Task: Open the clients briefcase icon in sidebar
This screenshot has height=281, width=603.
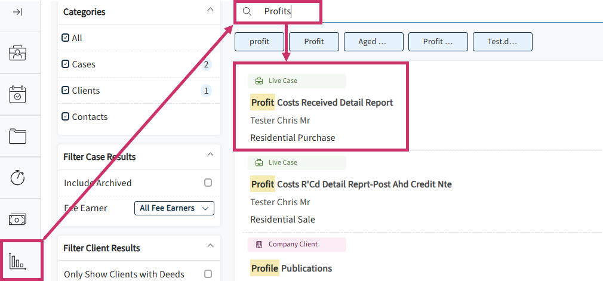Action: point(17,53)
